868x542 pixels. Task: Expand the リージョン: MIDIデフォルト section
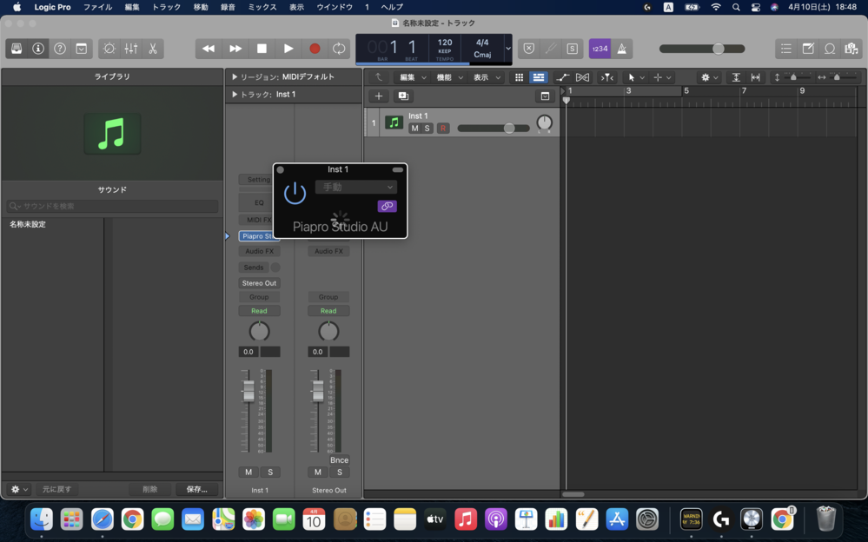pyautogui.click(x=235, y=77)
